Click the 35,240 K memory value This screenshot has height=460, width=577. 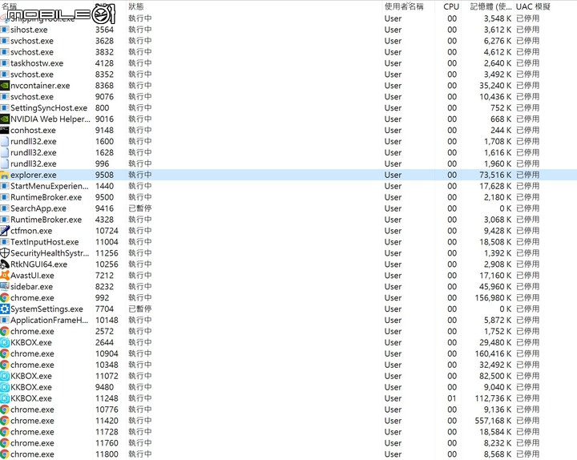[x=495, y=86]
